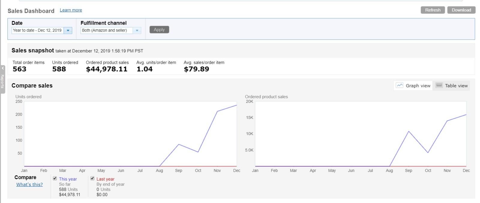The image size is (480, 203).
Task: Switch to Table view tab
Action: tap(451, 86)
